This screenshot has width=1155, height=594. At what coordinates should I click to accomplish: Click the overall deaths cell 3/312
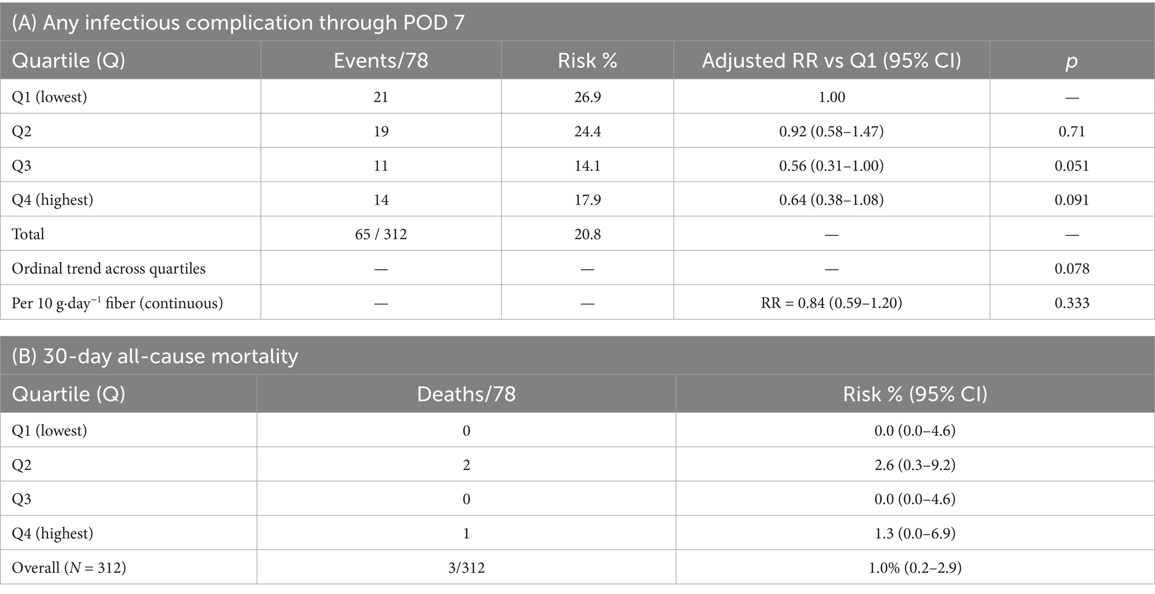click(x=466, y=568)
